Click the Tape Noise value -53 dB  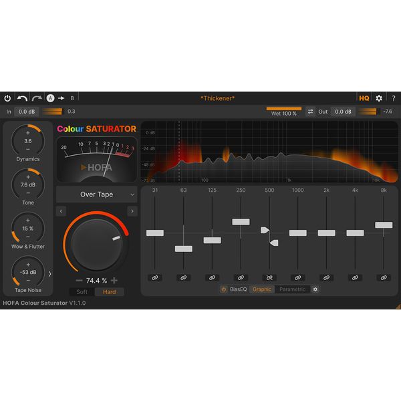(x=28, y=273)
